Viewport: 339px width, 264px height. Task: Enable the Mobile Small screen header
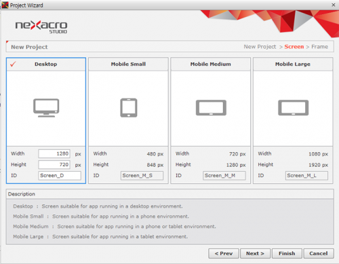pyautogui.click(x=128, y=64)
